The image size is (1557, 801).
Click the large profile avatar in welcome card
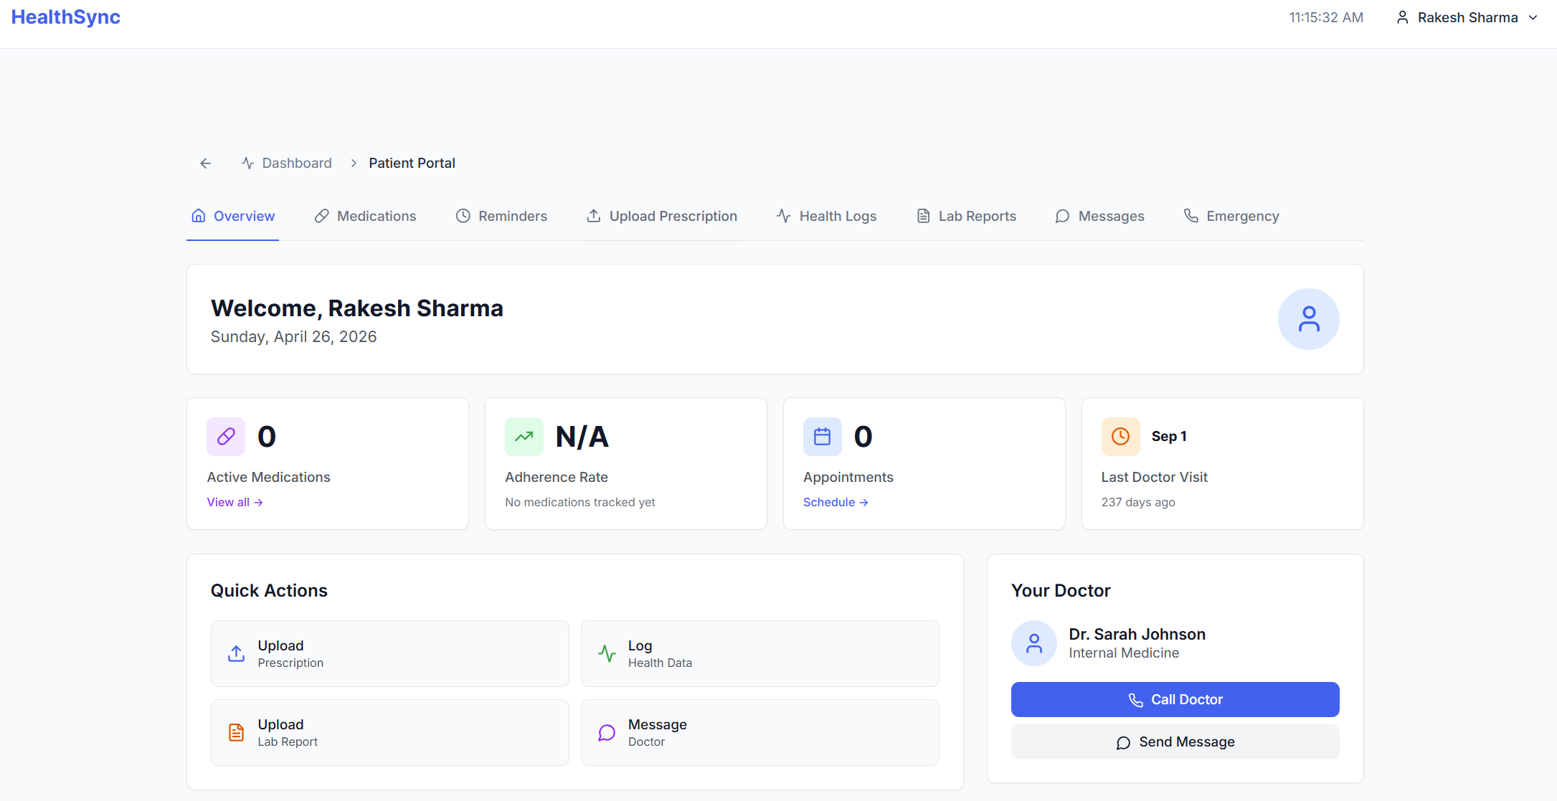click(1309, 319)
